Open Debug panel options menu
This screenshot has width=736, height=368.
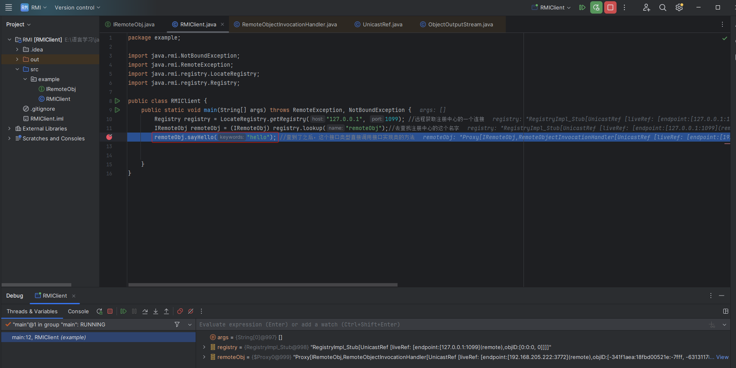[711, 296]
